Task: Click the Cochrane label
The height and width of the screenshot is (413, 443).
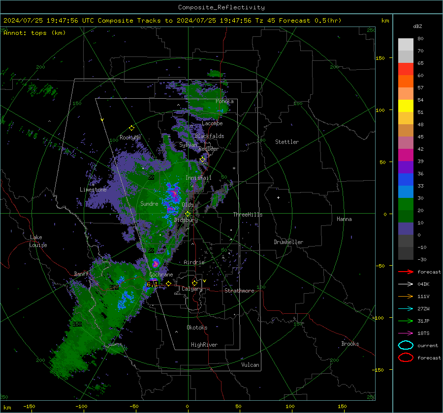Action: tap(161, 275)
